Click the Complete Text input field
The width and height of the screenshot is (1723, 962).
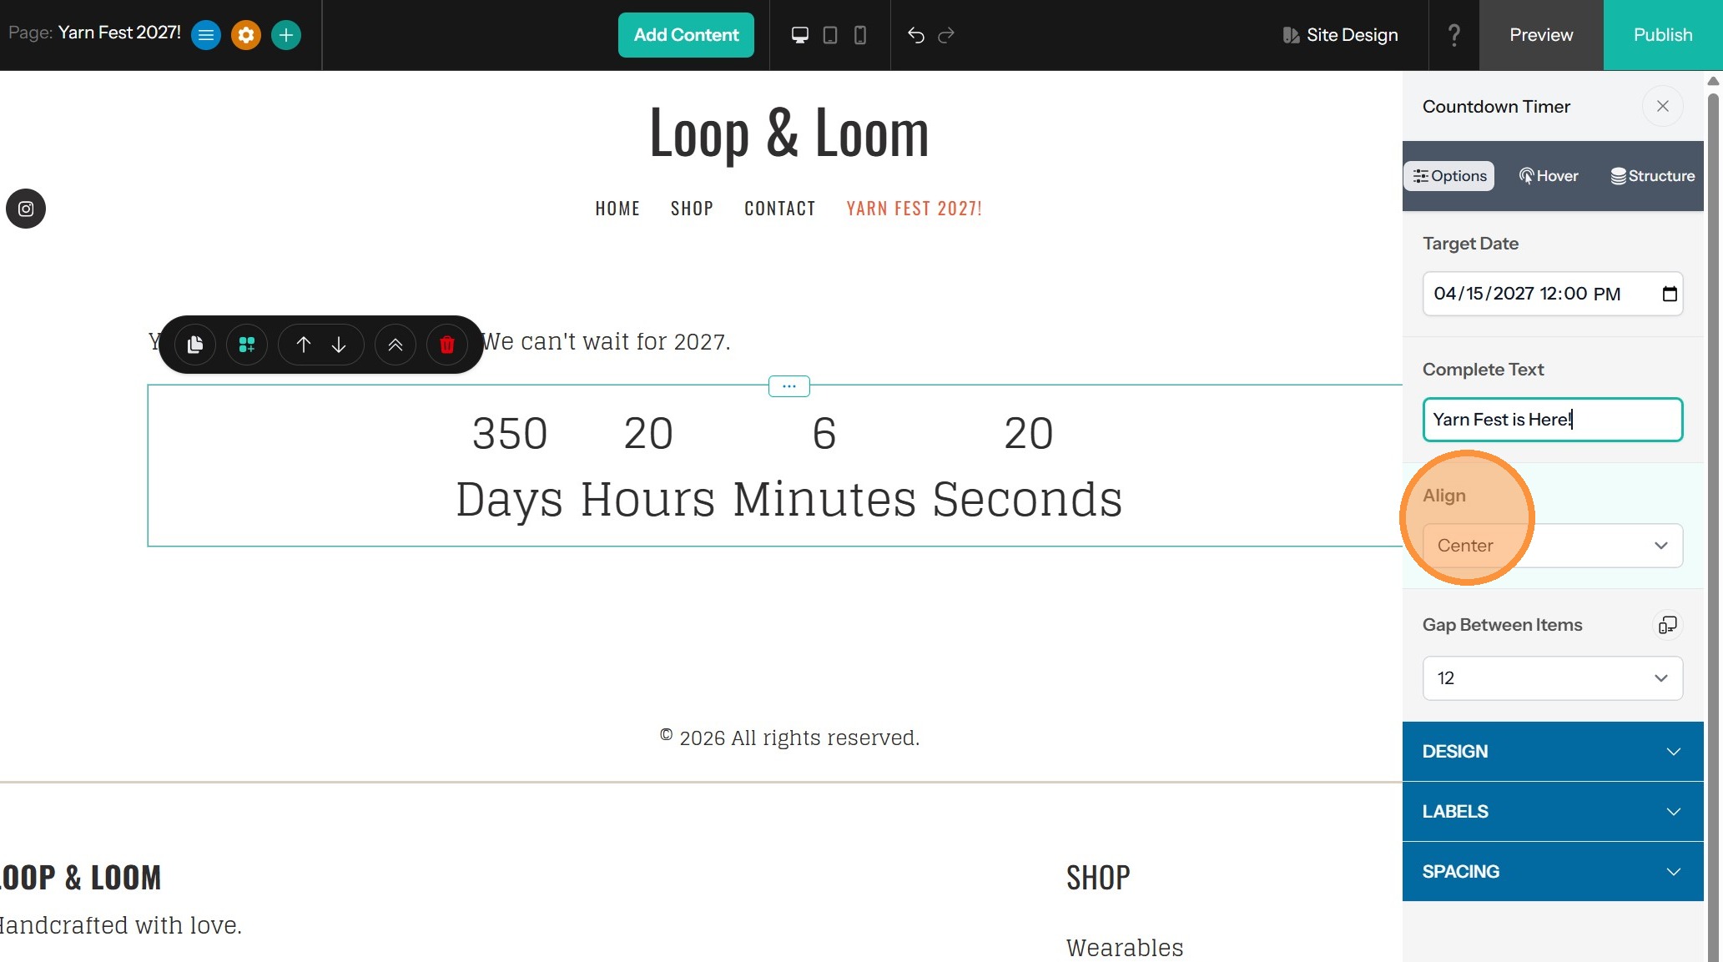tap(1552, 420)
